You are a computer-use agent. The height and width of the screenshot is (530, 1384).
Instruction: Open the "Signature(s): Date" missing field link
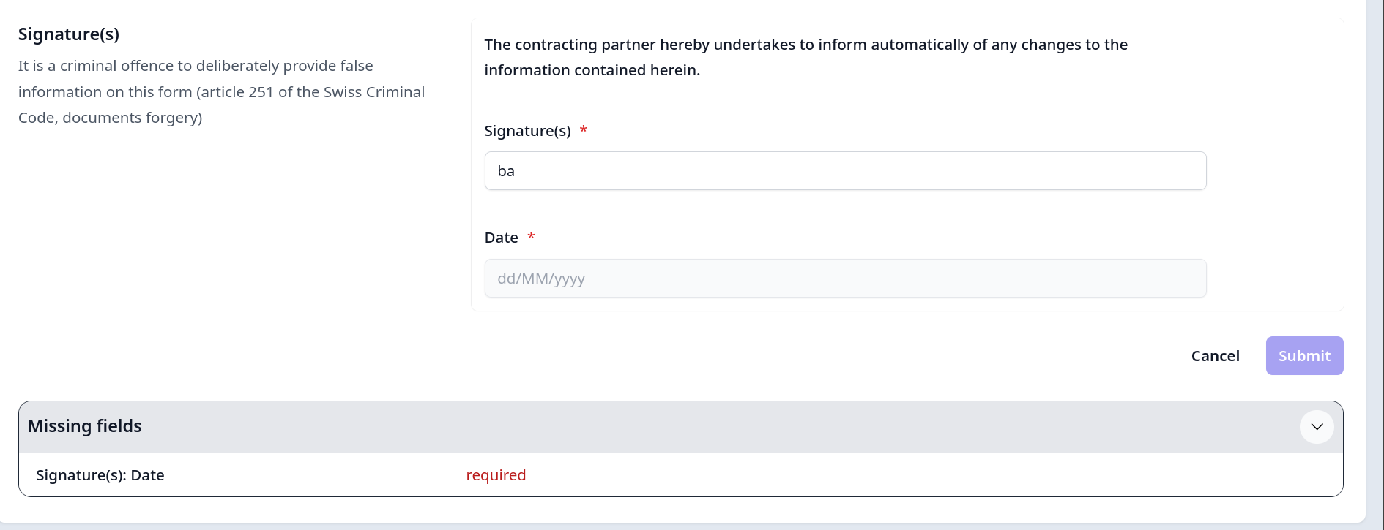point(100,475)
